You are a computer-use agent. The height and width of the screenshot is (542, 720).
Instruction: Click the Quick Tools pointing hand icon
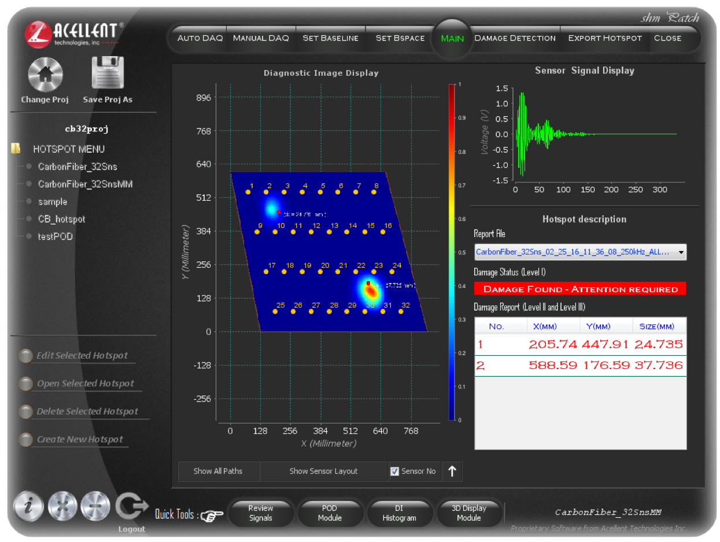211,515
